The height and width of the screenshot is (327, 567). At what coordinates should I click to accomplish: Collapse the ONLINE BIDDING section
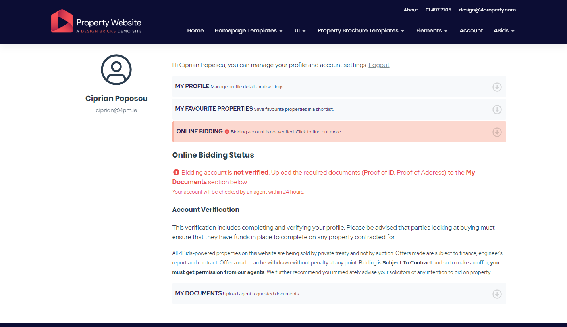coord(200,131)
